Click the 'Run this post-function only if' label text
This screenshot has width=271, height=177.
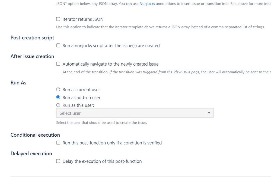pos(112,143)
